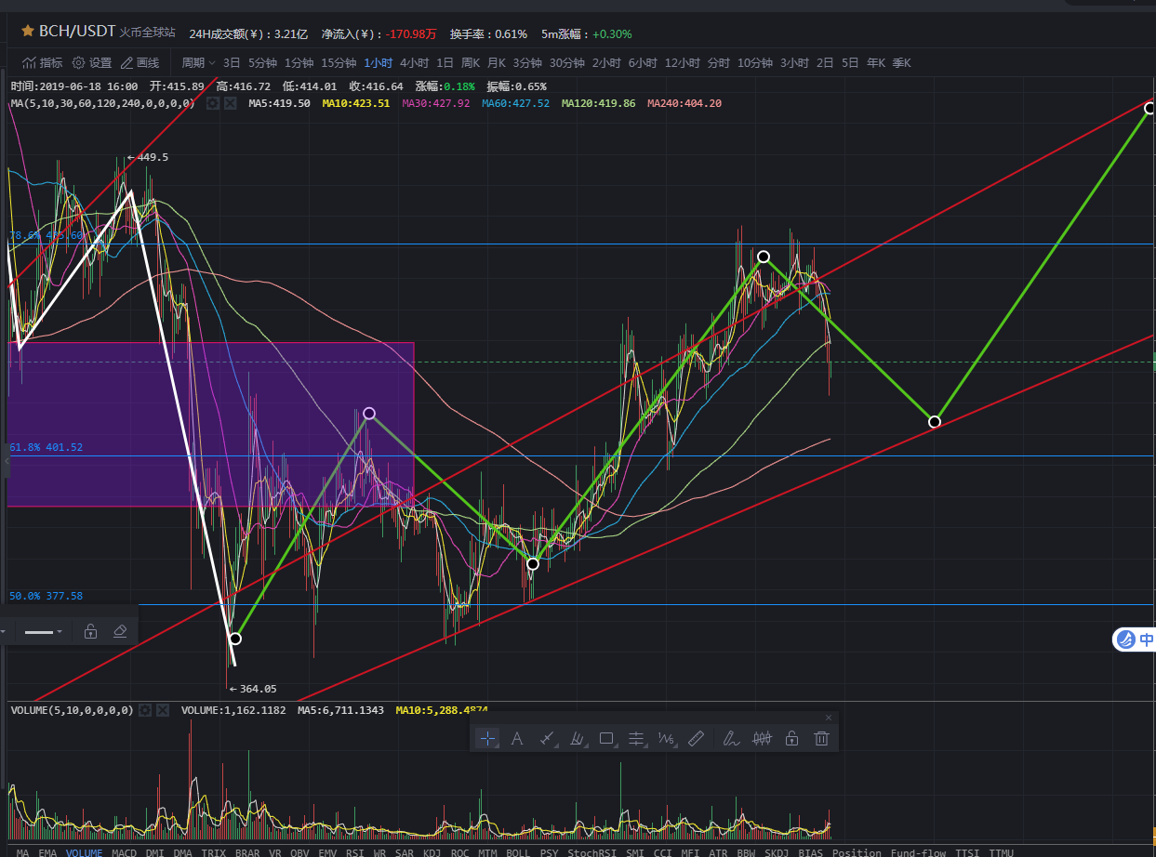Click the MA(5,10,30,60,120,240,0,0,0,0) parameters label
Screen dimensions: 1156x857
(x=102, y=103)
